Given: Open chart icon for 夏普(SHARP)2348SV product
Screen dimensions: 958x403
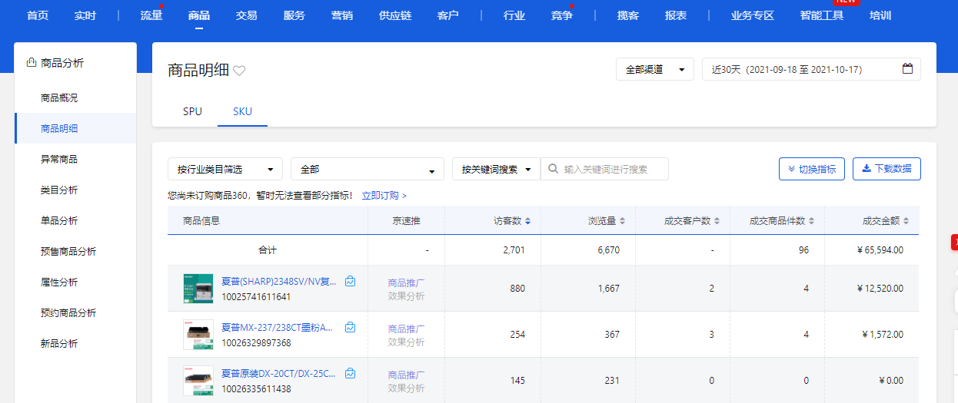Looking at the screenshot, I should [x=351, y=282].
